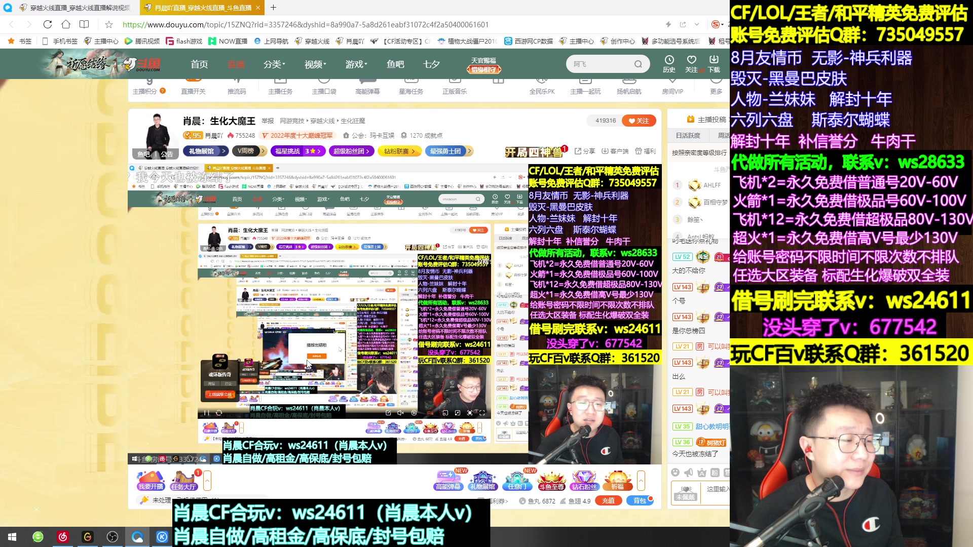Open the bottom 礼物展馆 castle icon
Image resolution: width=973 pixels, height=547 pixels.
click(482, 480)
